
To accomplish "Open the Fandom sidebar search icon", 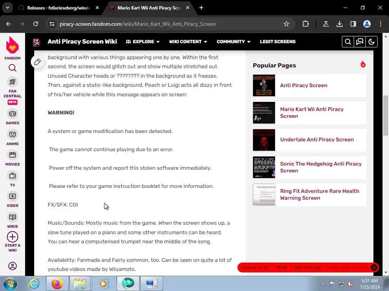I will tap(13, 68).
